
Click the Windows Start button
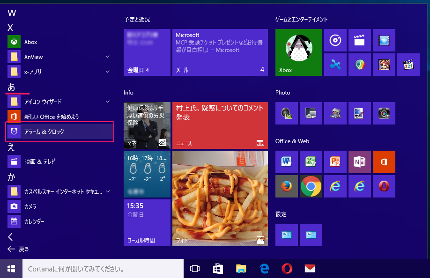(11, 269)
